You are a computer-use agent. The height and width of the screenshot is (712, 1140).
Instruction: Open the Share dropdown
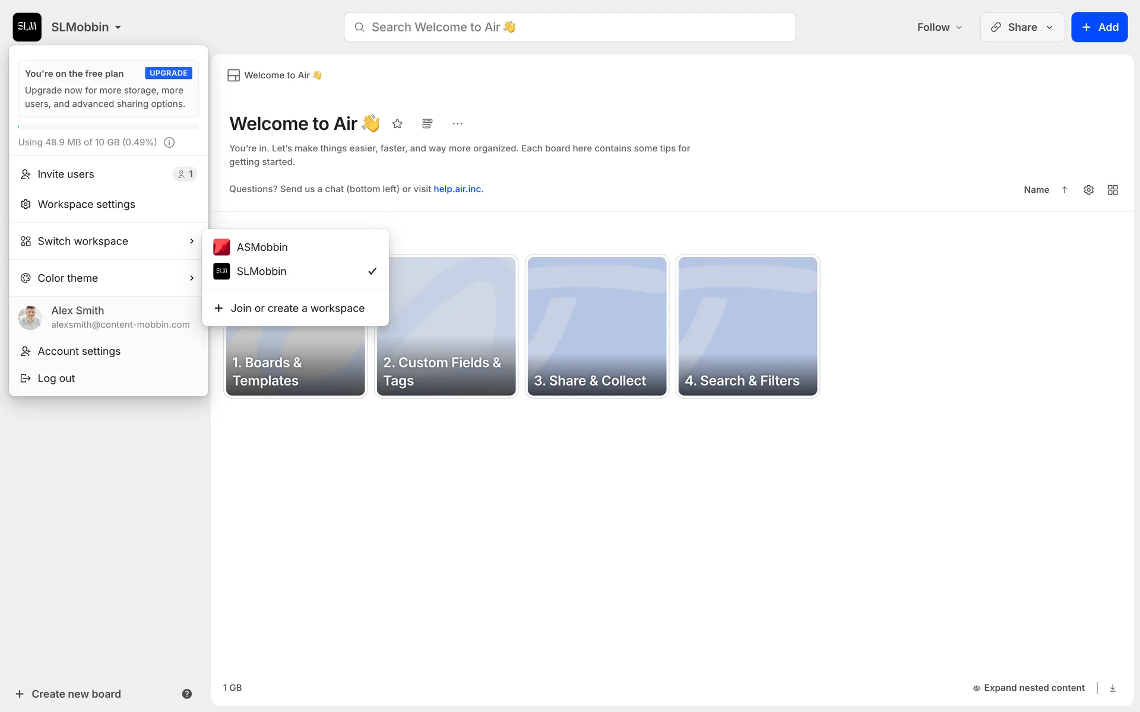[x=1022, y=27]
